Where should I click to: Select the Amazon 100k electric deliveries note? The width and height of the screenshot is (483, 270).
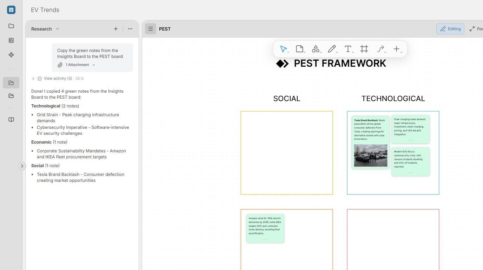tap(265, 228)
